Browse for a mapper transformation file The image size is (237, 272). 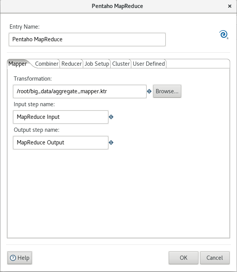point(167,91)
